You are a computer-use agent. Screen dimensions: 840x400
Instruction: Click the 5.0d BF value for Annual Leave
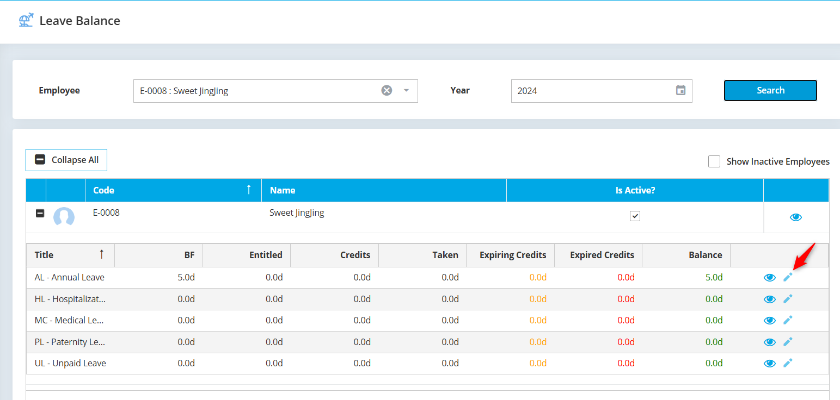[186, 277]
